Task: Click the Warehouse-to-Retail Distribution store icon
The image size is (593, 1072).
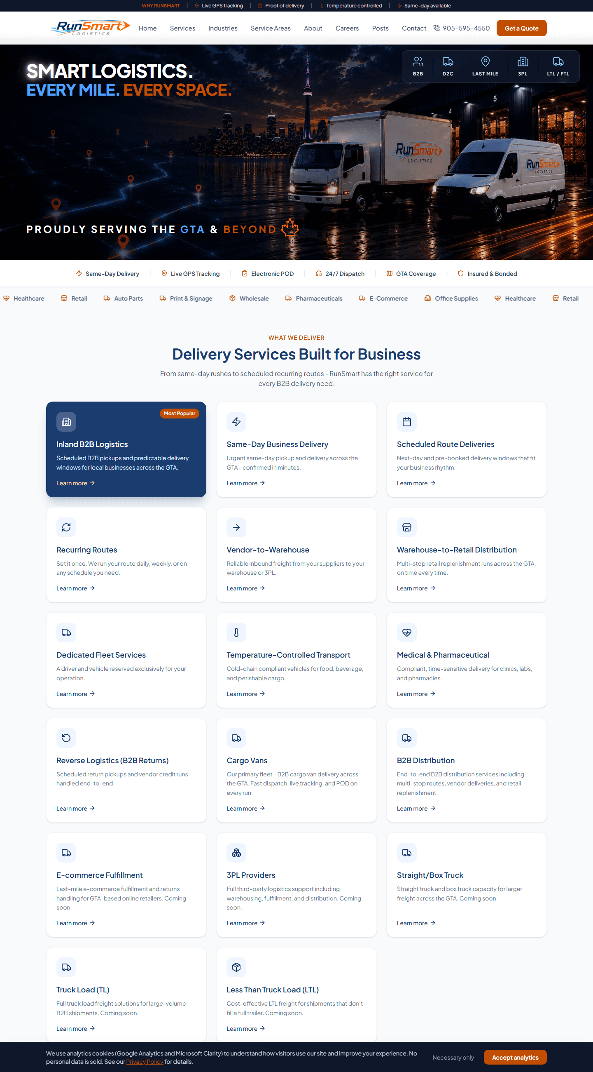Action: pos(407,527)
